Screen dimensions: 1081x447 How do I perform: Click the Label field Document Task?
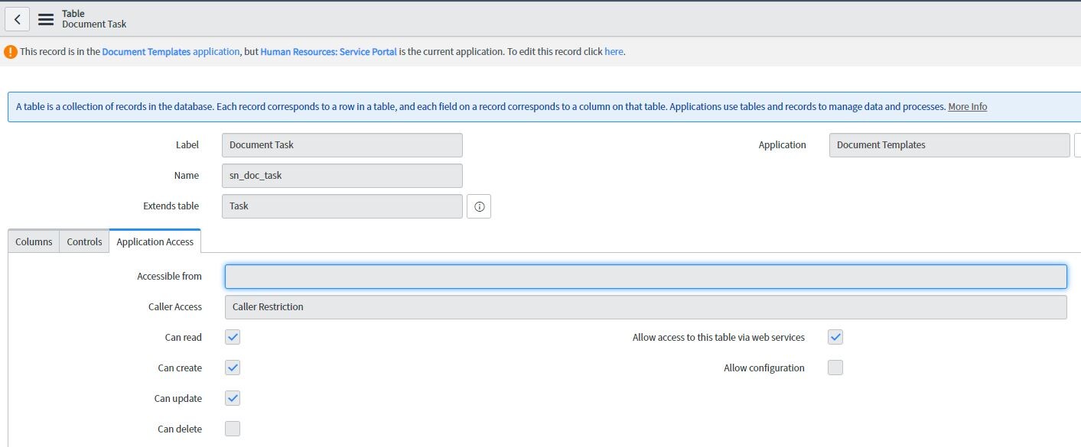tap(342, 145)
